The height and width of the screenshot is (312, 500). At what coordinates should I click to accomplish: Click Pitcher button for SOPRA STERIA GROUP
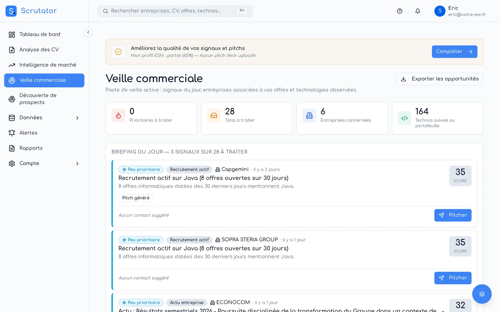point(453,278)
